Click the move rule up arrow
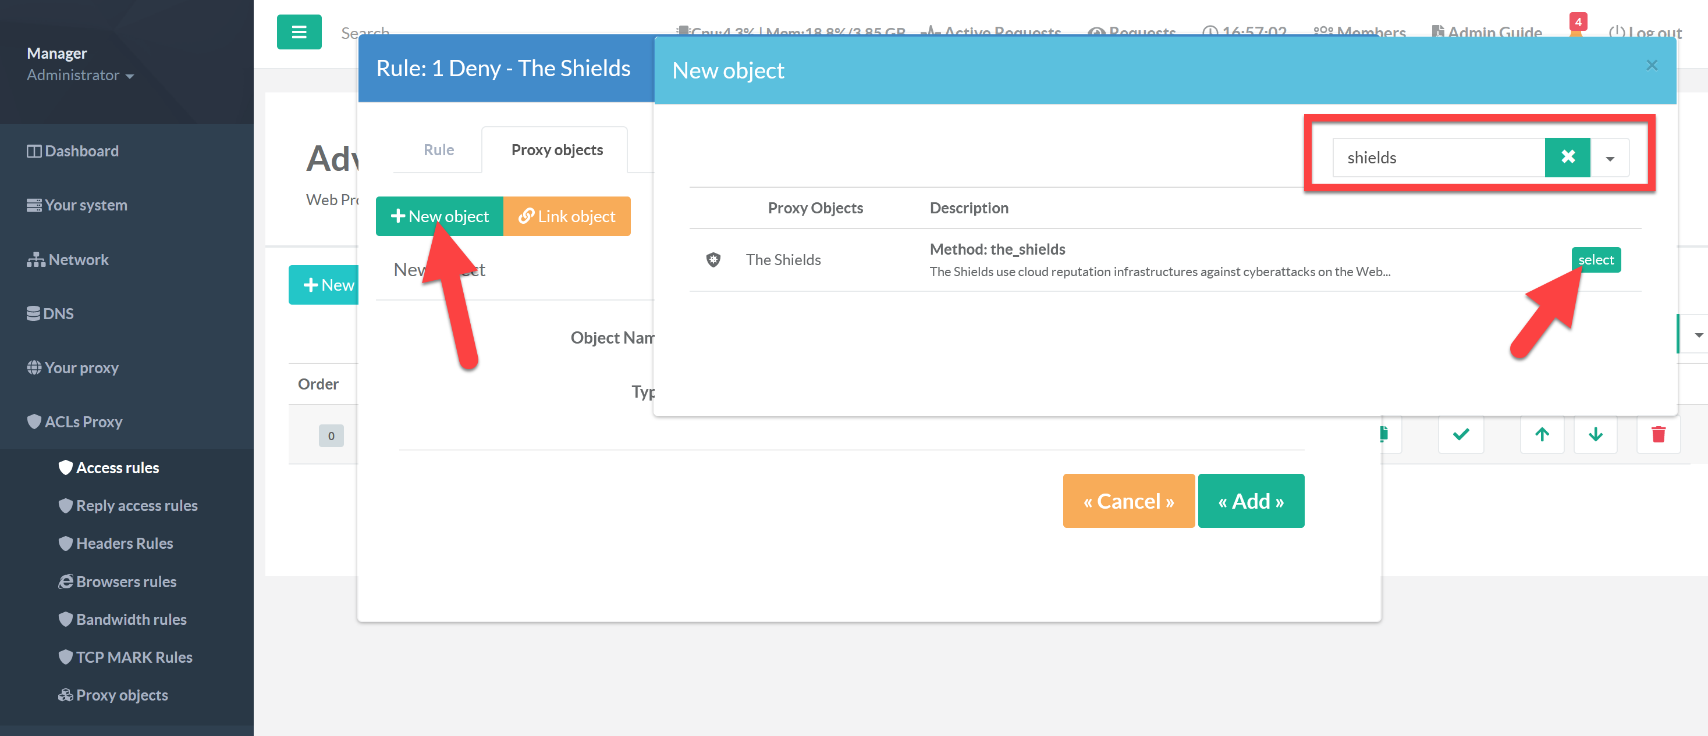Image resolution: width=1708 pixels, height=736 pixels. tap(1542, 435)
